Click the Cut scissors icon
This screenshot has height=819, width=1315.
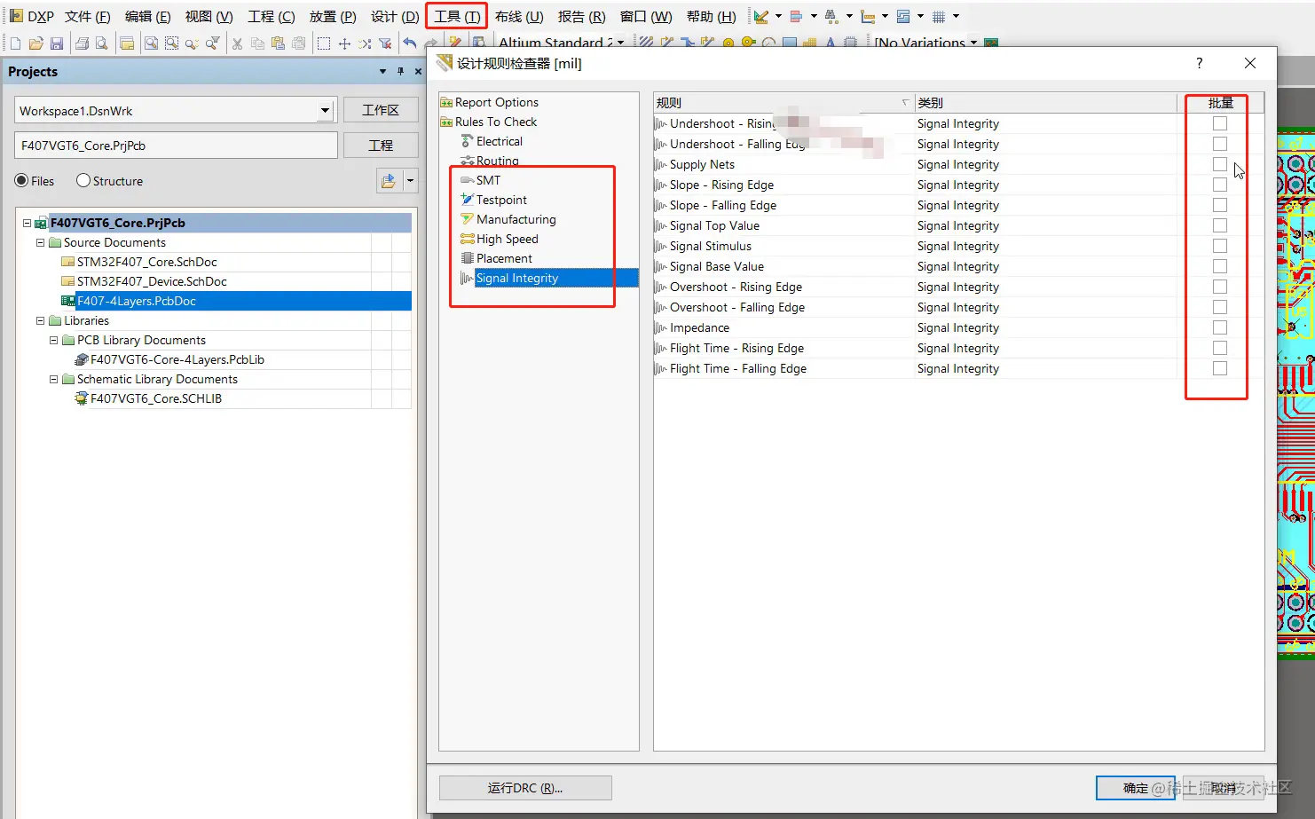[x=237, y=43]
